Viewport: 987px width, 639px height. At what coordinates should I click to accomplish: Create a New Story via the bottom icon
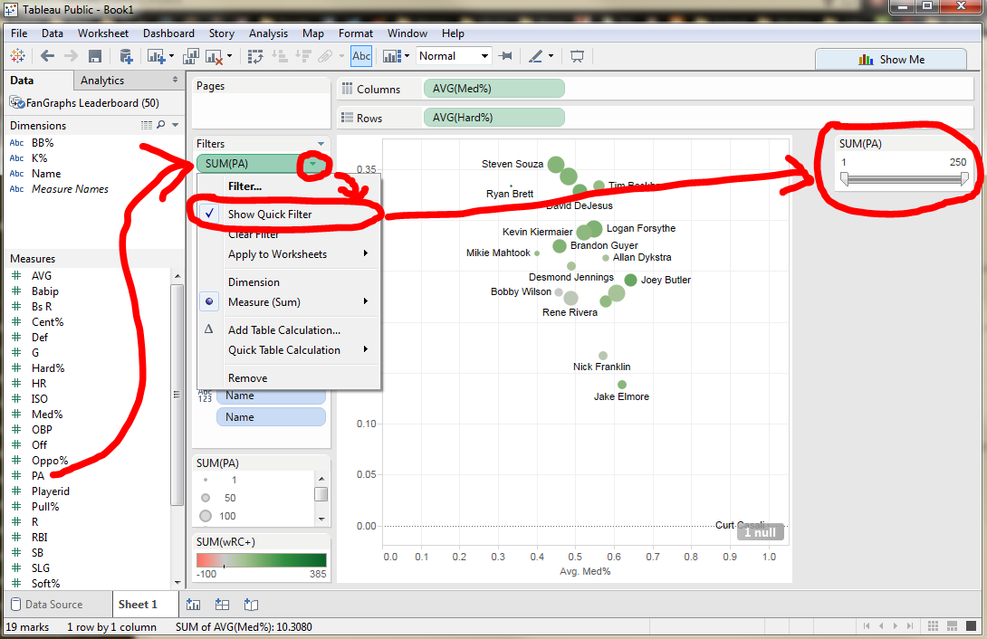pos(252,605)
